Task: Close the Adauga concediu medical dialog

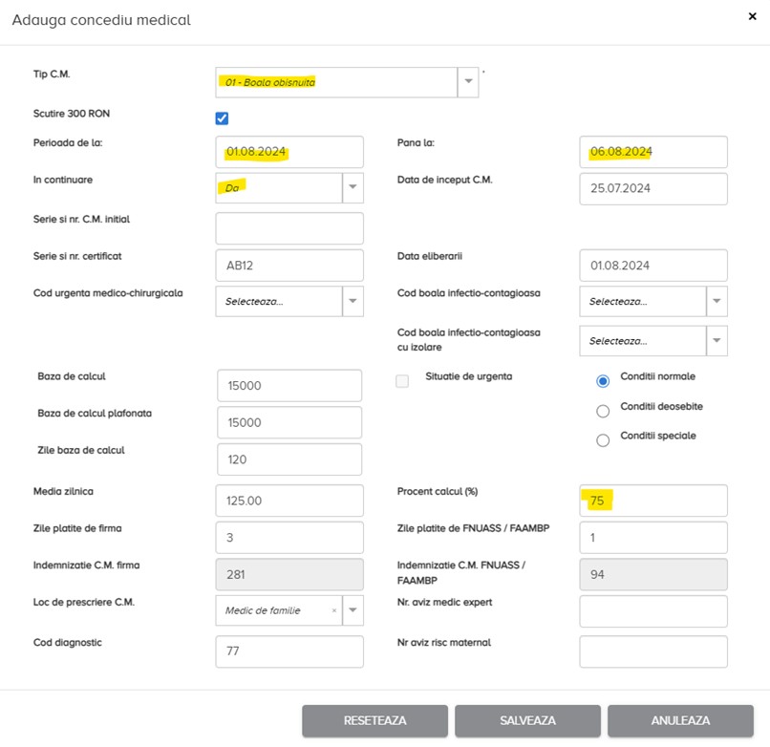Action: (x=753, y=16)
